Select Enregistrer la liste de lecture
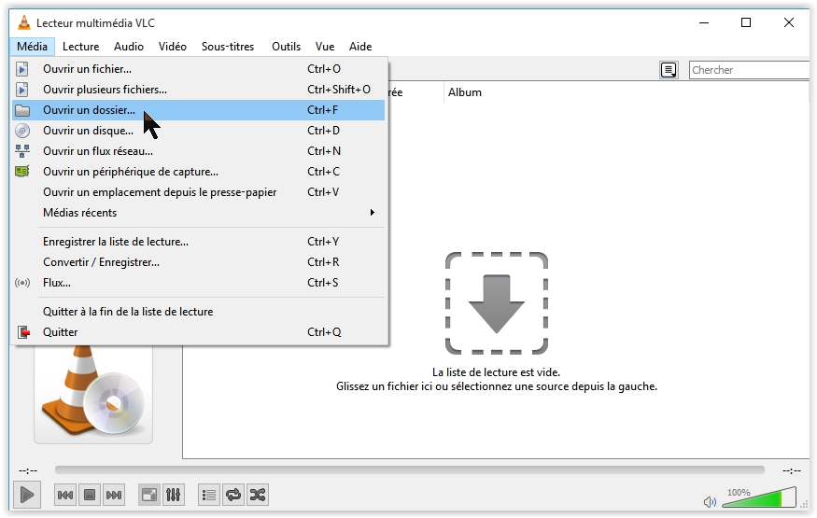817x518 pixels. 199,242
